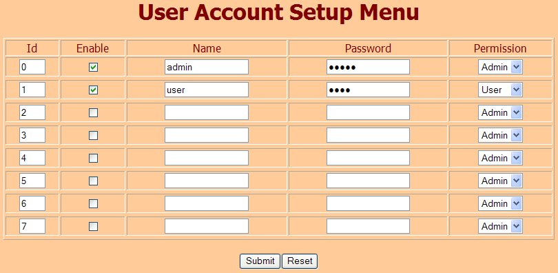Click the Id field containing 1

[x=32, y=90]
